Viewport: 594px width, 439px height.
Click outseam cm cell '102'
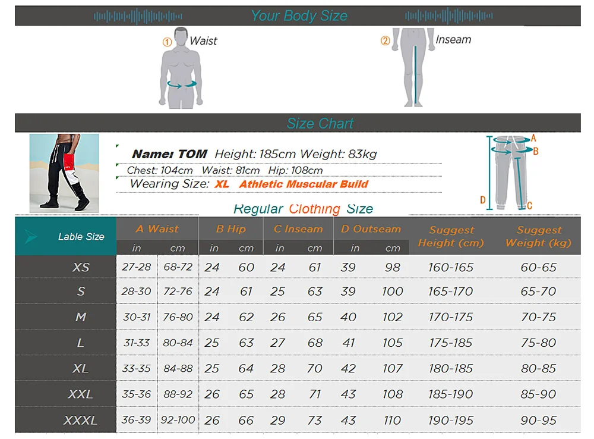click(x=393, y=317)
